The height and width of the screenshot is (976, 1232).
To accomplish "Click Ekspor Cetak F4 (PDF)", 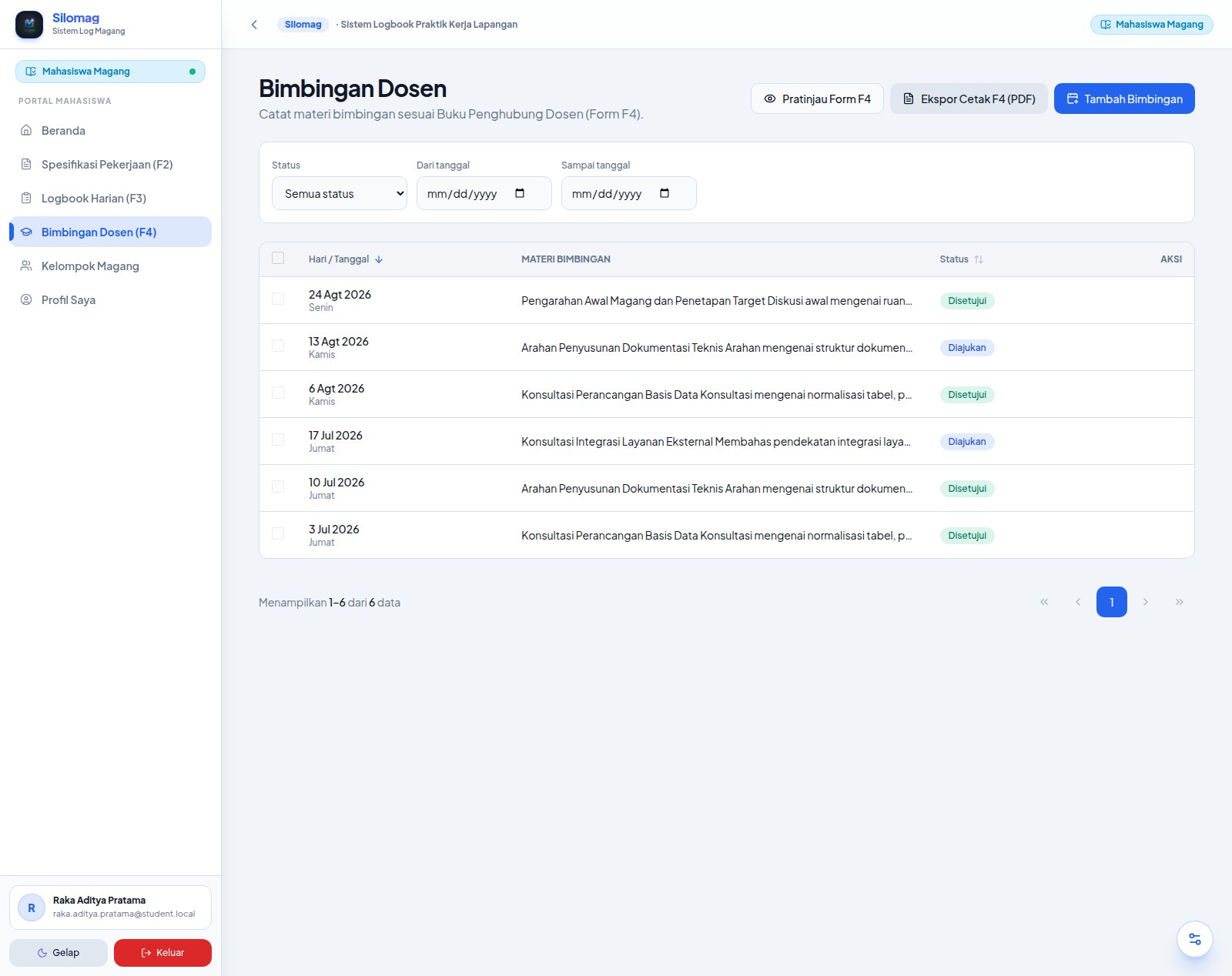I will 969,99.
